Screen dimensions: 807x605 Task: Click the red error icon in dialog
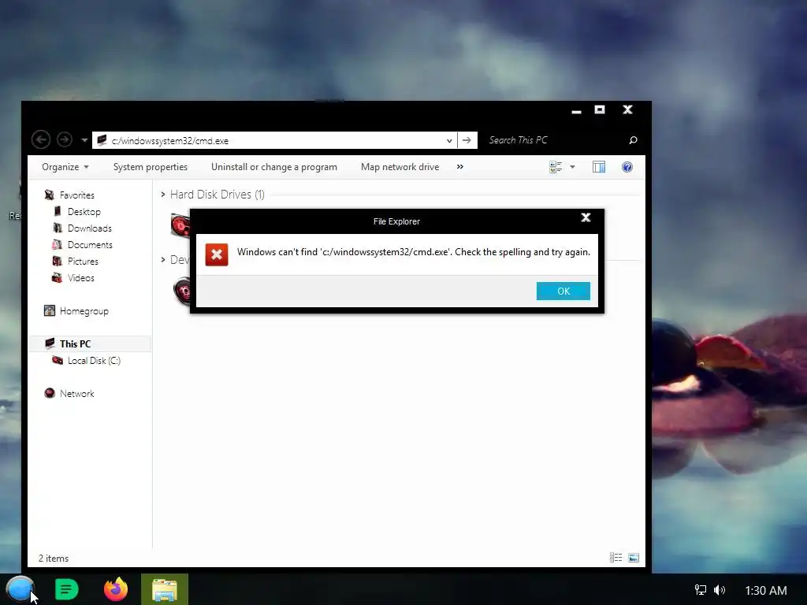point(217,254)
